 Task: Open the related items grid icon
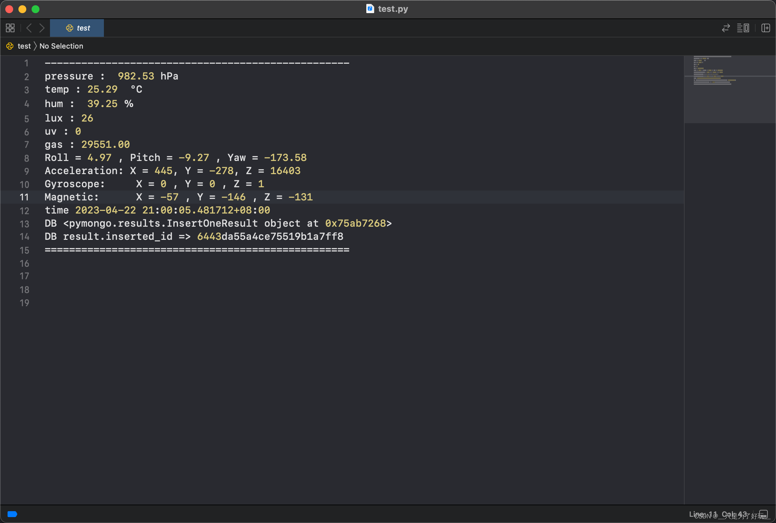click(10, 28)
